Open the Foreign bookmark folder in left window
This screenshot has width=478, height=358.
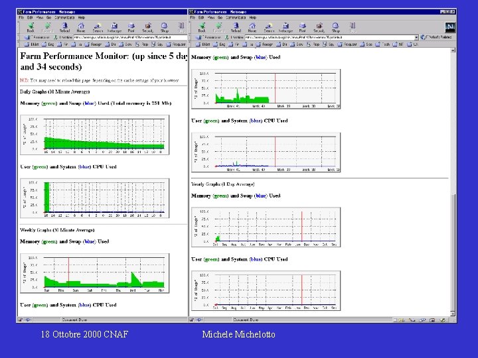94,44
